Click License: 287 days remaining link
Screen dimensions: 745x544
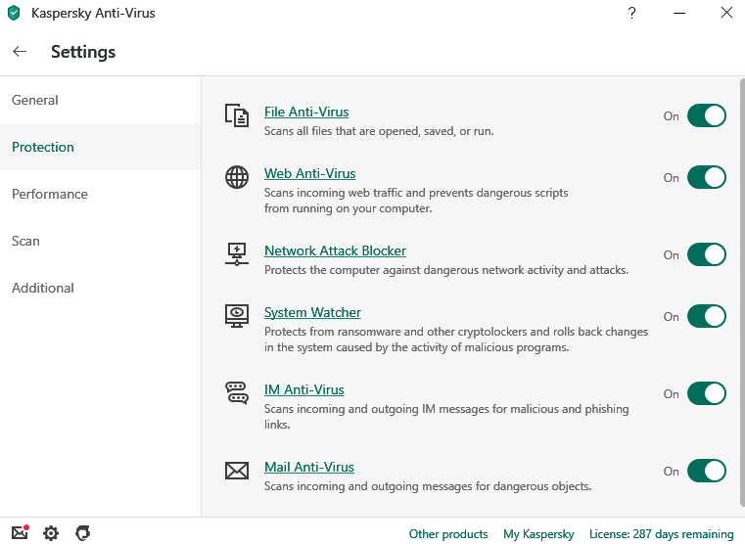pyautogui.click(x=662, y=534)
